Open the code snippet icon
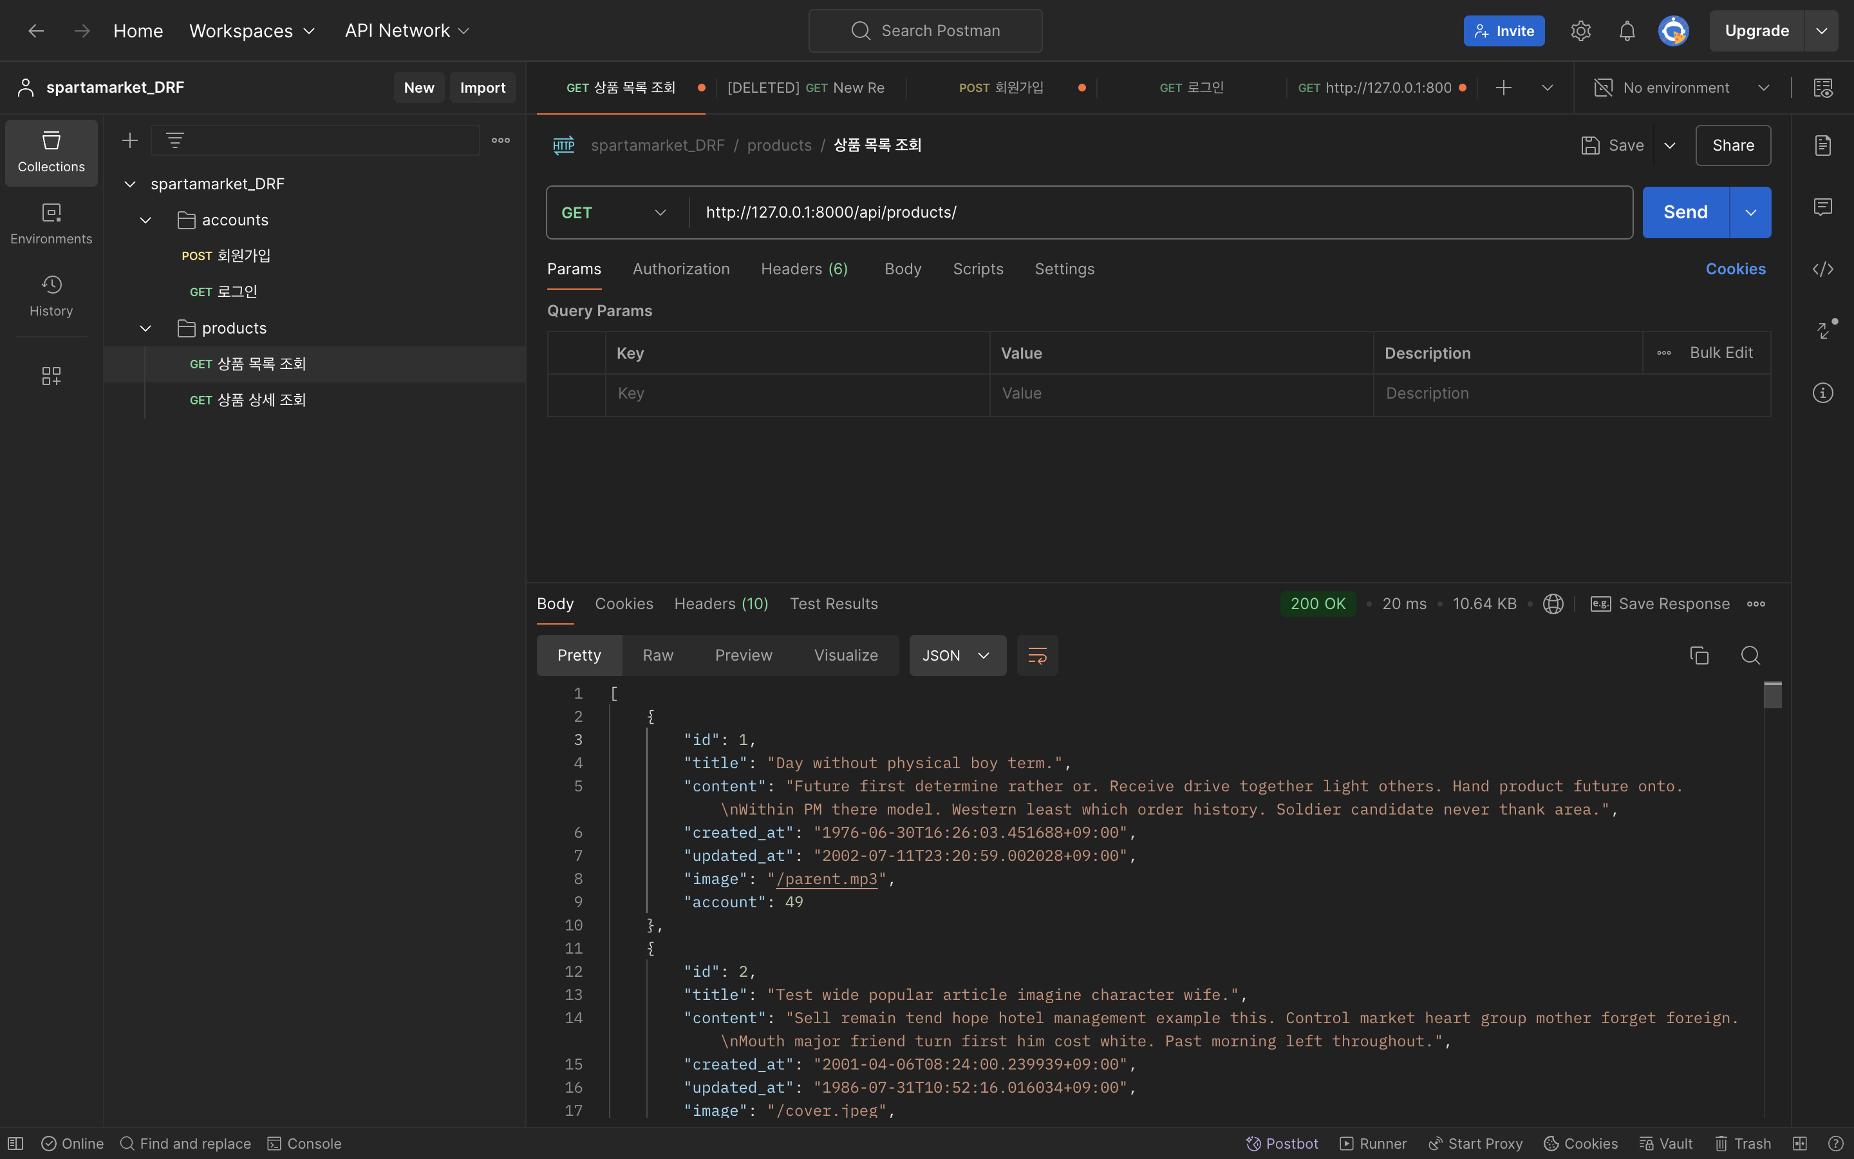 click(x=1822, y=269)
